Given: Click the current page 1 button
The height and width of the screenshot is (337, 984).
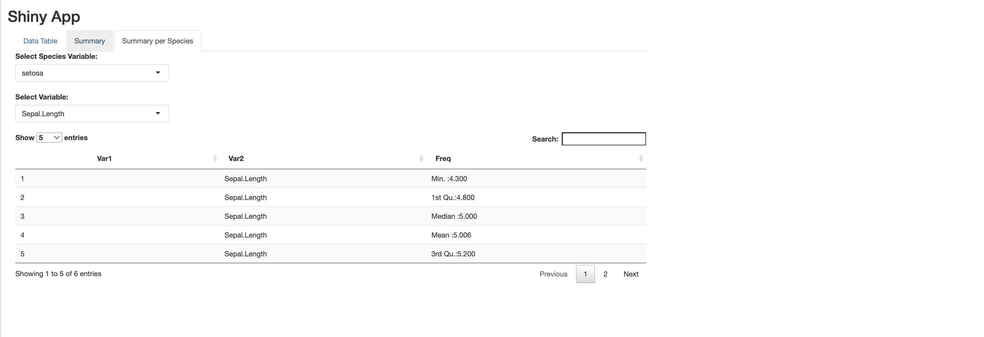Looking at the screenshot, I should tap(585, 274).
